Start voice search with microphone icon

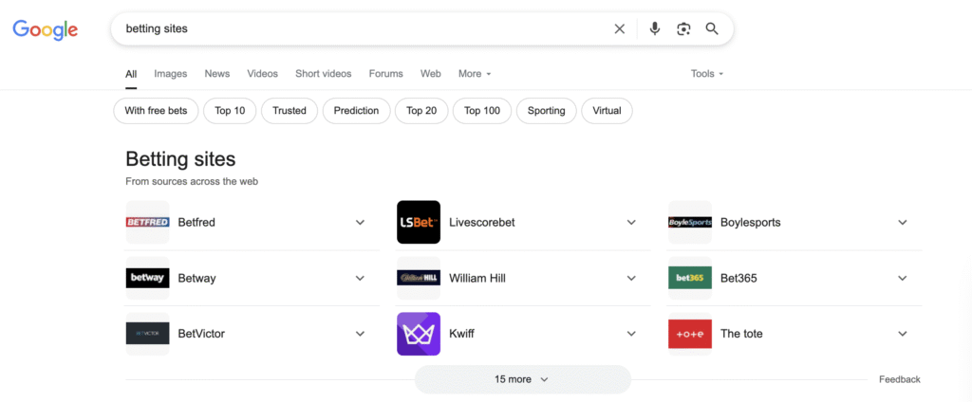(x=655, y=28)
